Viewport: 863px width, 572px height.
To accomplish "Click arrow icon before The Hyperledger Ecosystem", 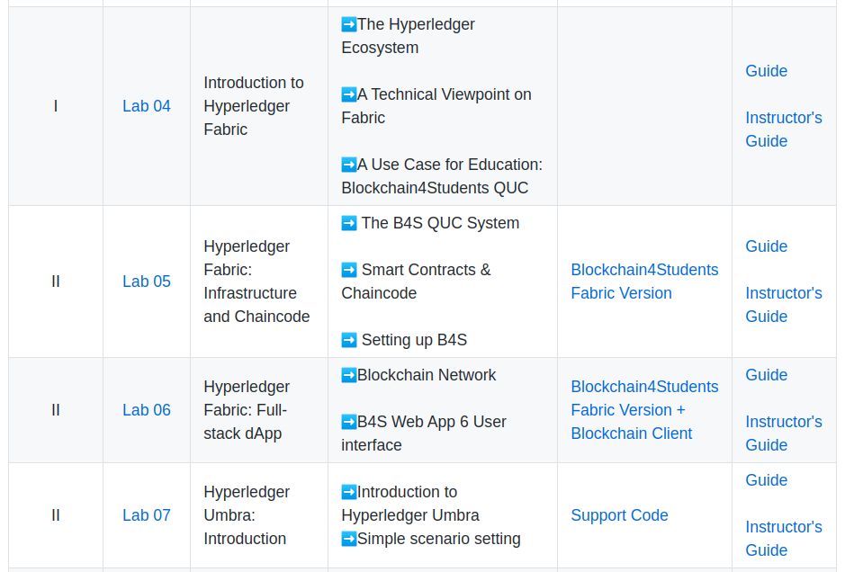I will [349, 24].
